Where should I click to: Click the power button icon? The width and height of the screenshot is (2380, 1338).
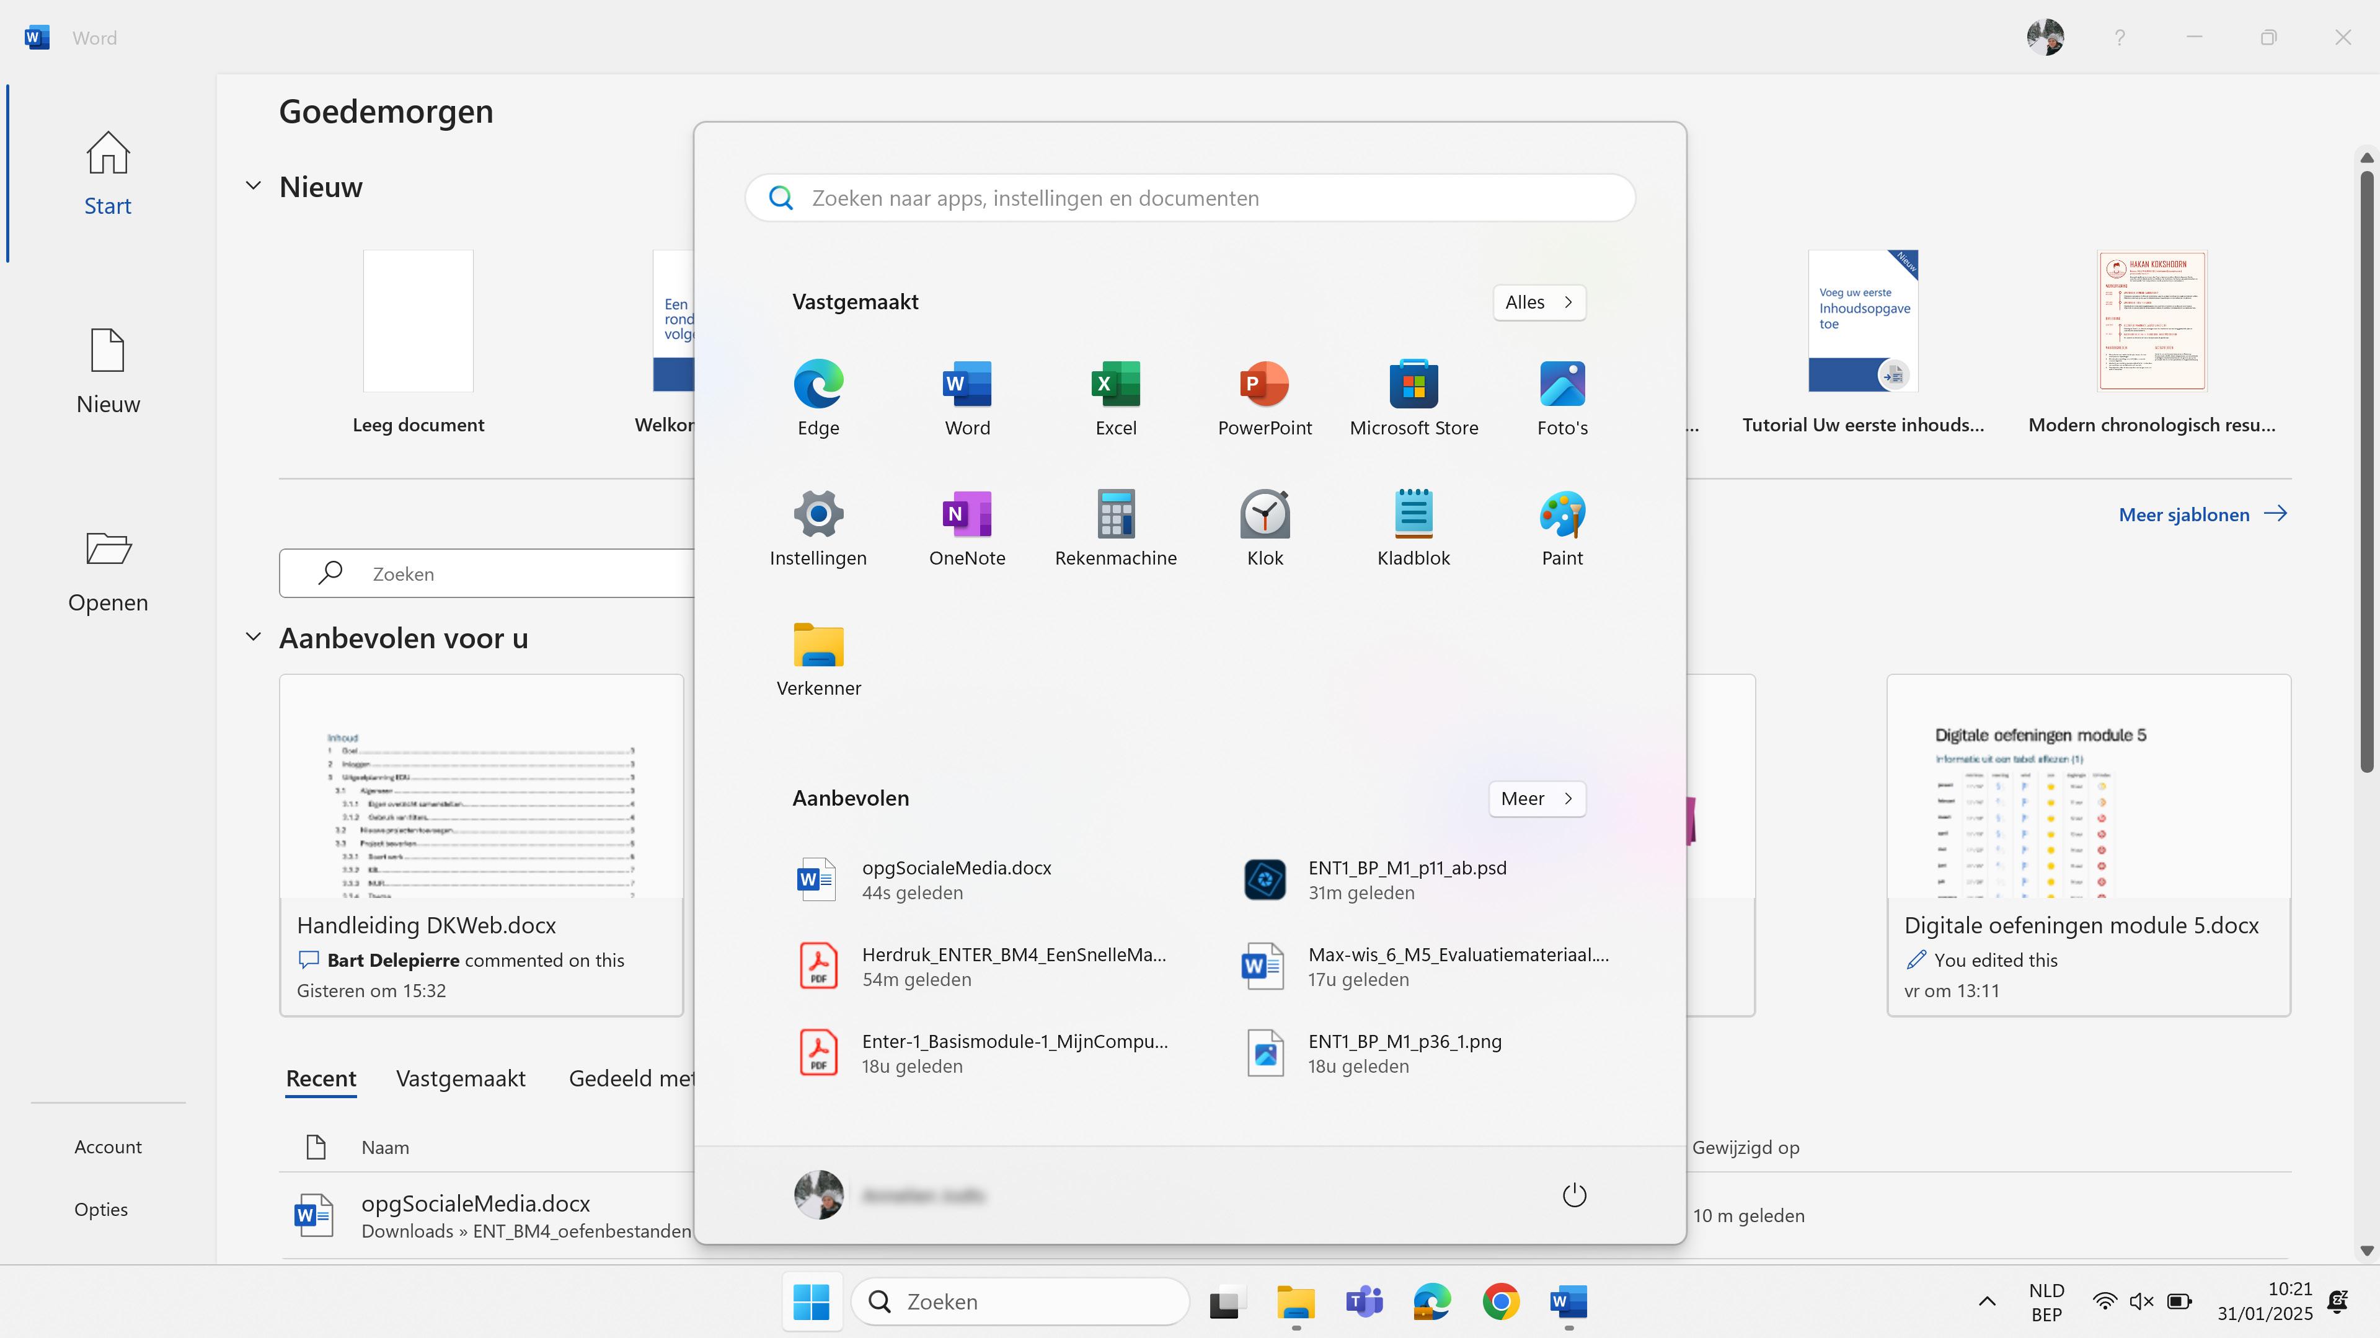point(1573,1195)
